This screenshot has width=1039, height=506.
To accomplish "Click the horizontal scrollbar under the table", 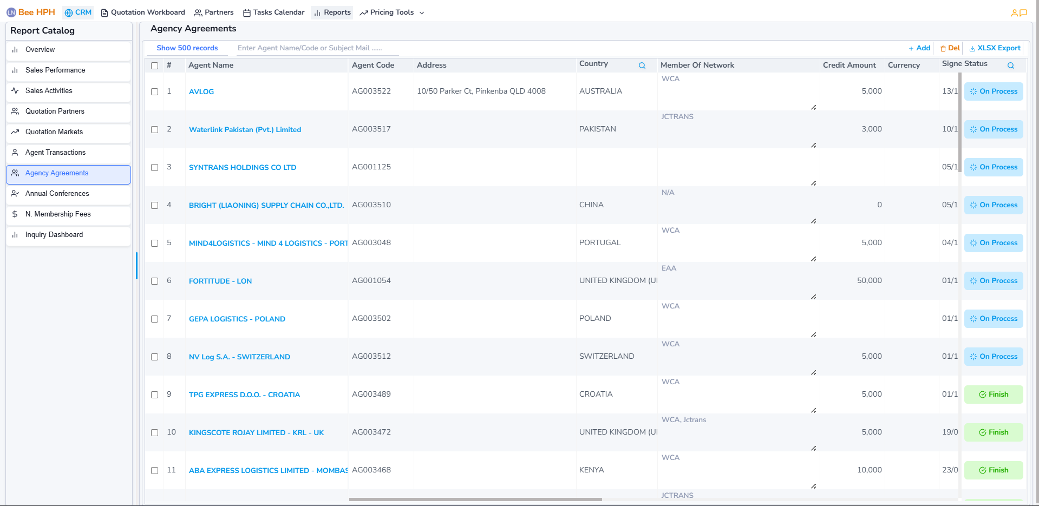I will (475, 500).
